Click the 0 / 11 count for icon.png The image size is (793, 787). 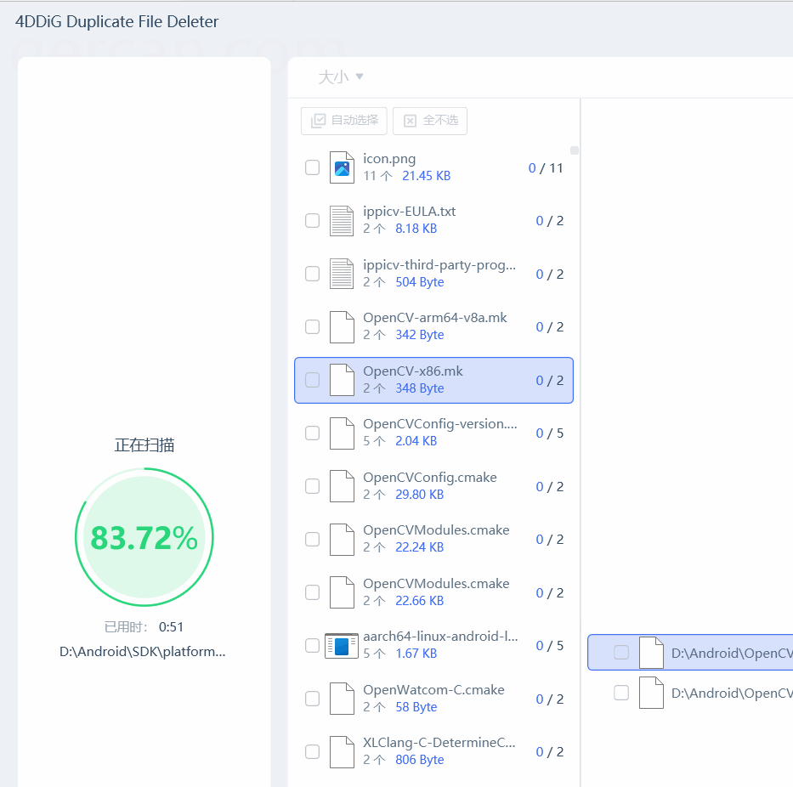coord(546,168)
